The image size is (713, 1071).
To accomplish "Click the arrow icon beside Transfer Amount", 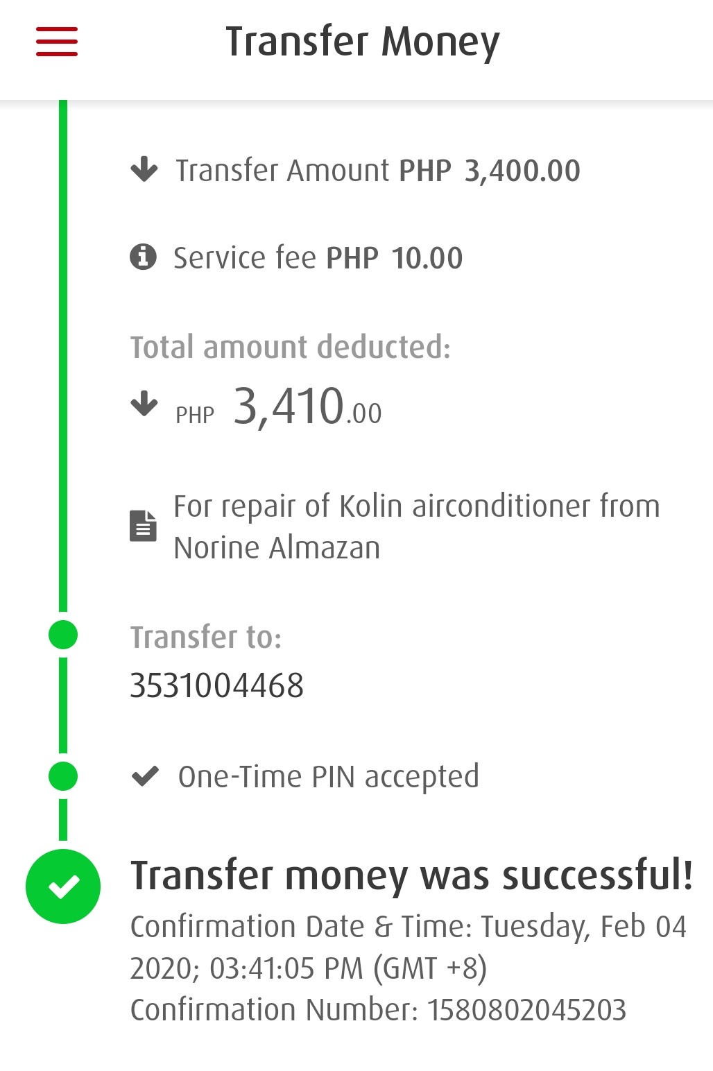I will click(144, 169).
